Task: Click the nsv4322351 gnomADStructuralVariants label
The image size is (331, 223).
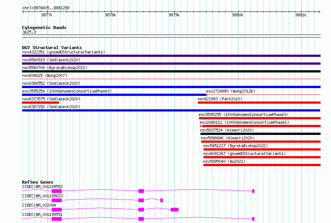Action: 64,52
